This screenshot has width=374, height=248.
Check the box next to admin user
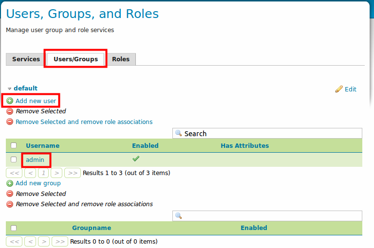click(x=14, y=159)
